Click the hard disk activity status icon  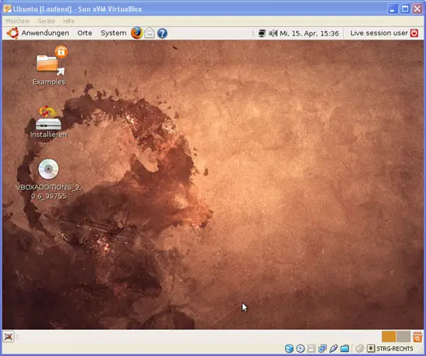coord(289,348)
